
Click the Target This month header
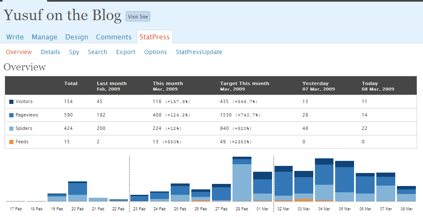(244, 86)
